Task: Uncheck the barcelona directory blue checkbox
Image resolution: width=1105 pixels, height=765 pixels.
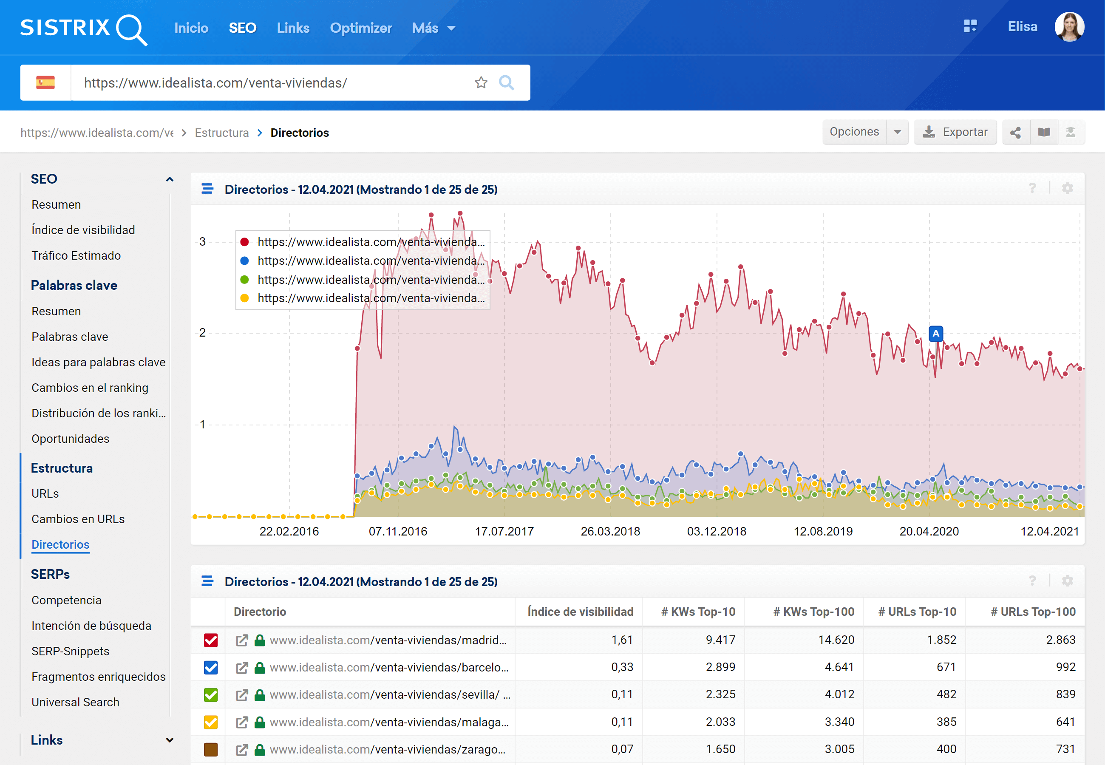Action: pyautogui.click(x=211, y=667)
